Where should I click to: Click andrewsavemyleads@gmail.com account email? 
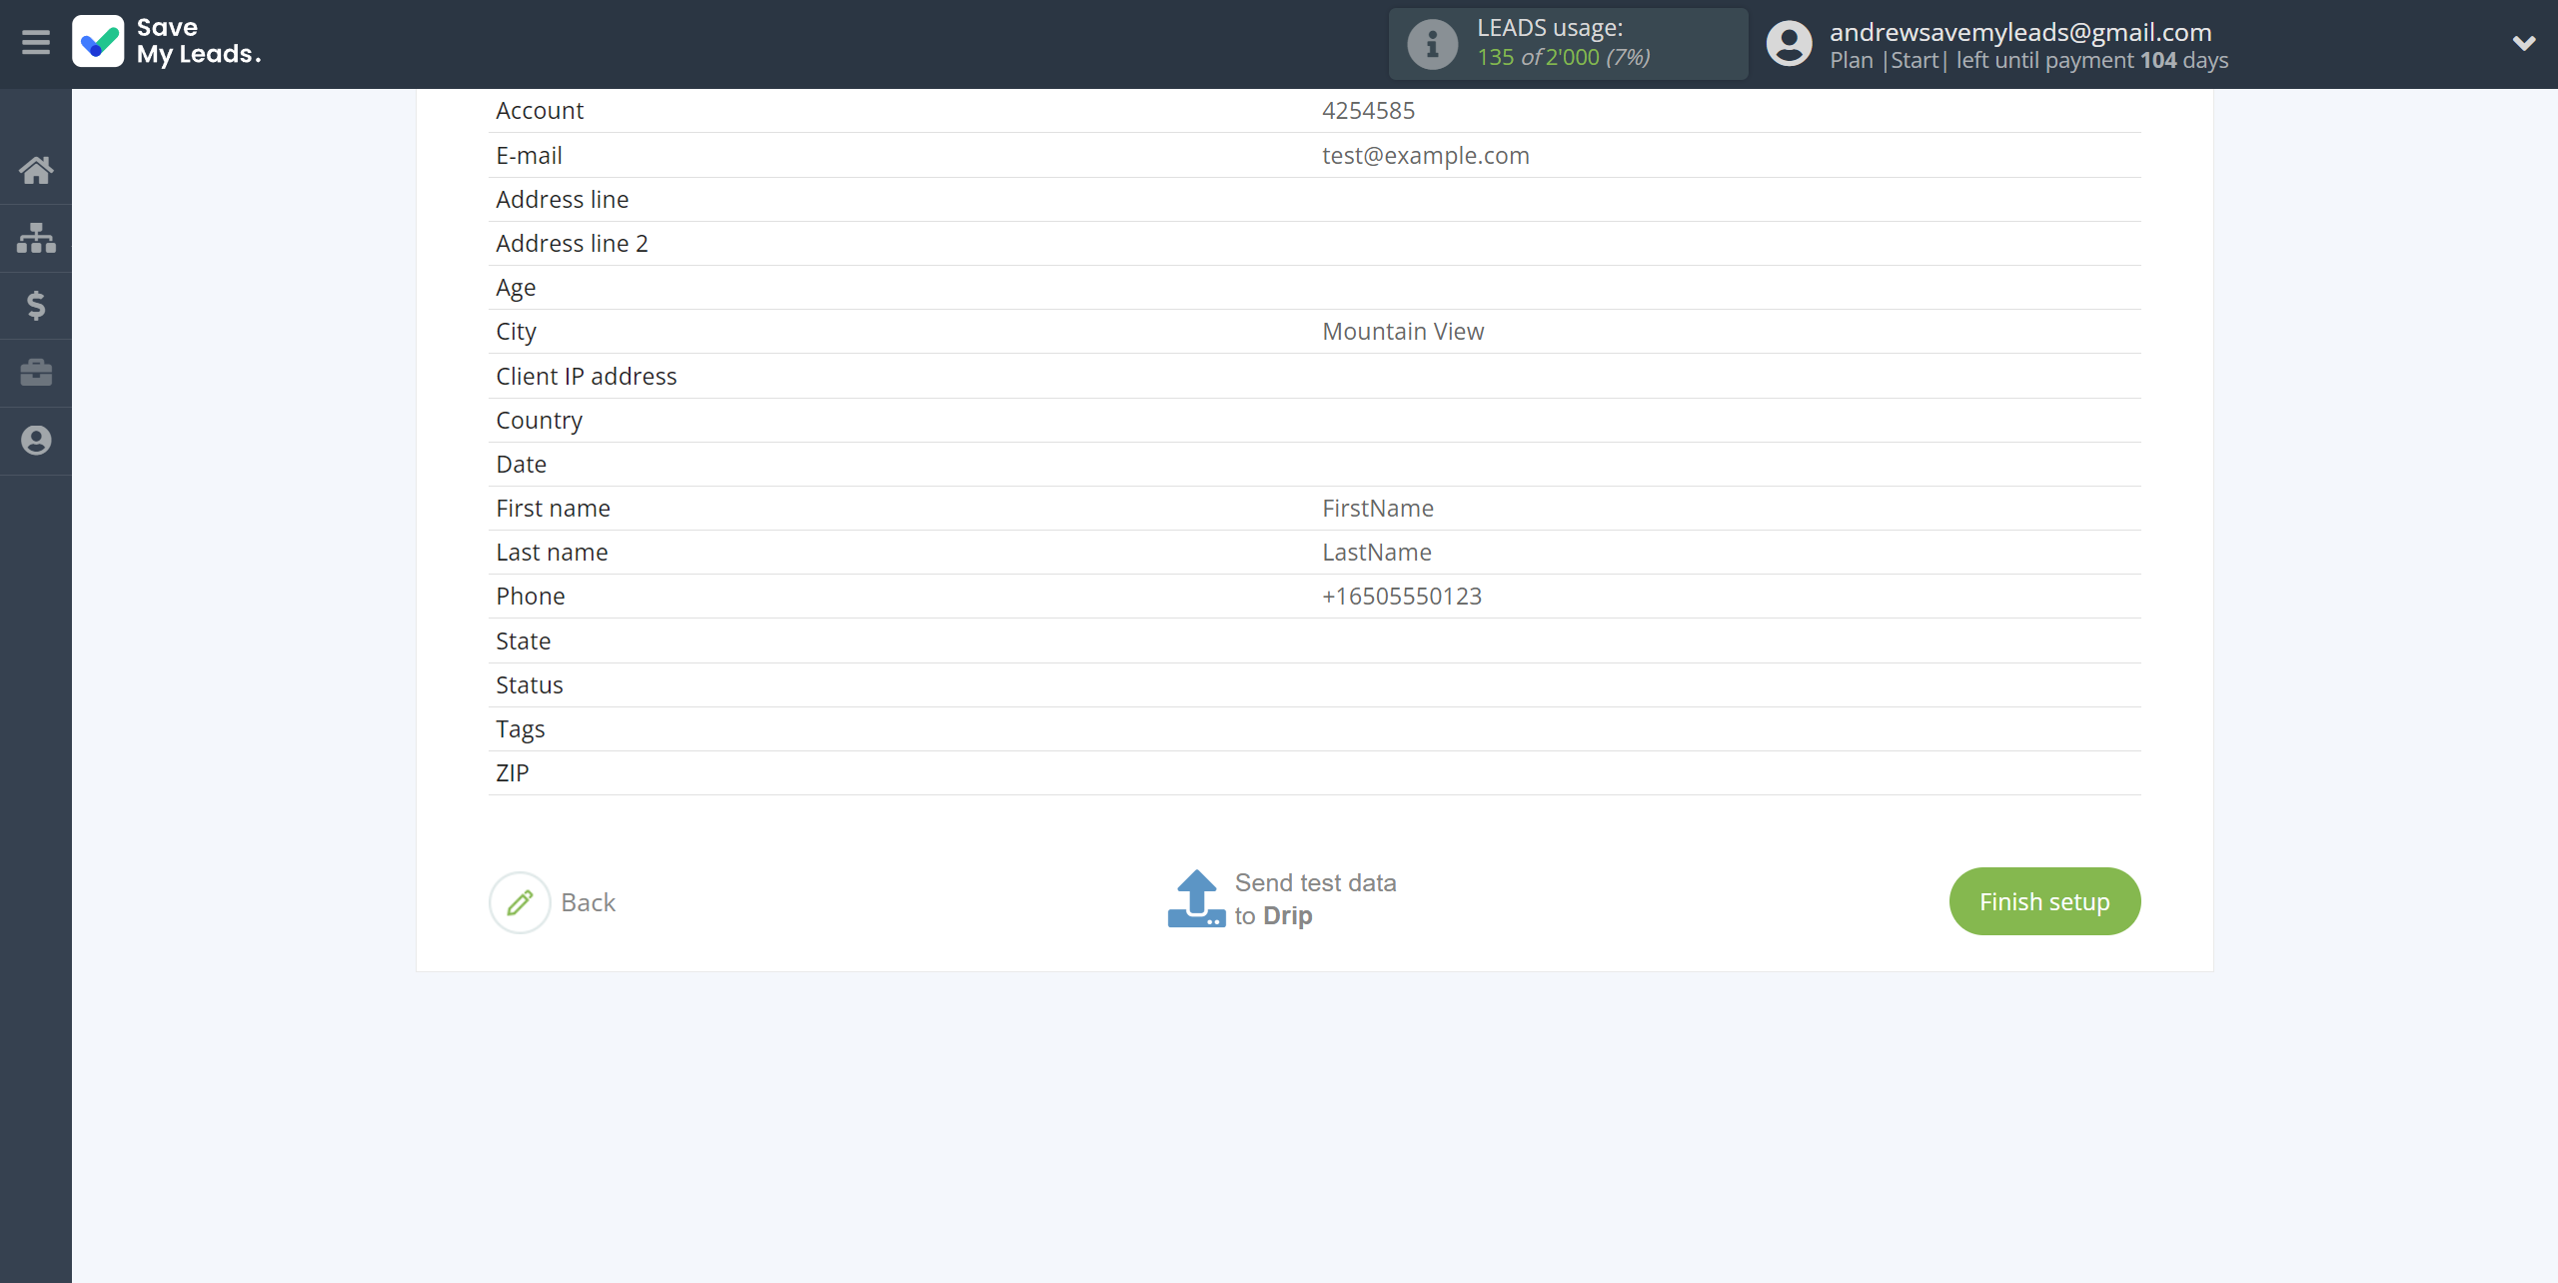[2020, 32]
